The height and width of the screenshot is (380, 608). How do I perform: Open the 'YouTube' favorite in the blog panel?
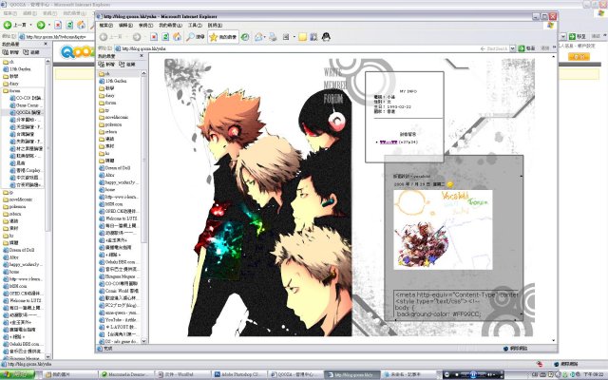[x=118, y=320]
